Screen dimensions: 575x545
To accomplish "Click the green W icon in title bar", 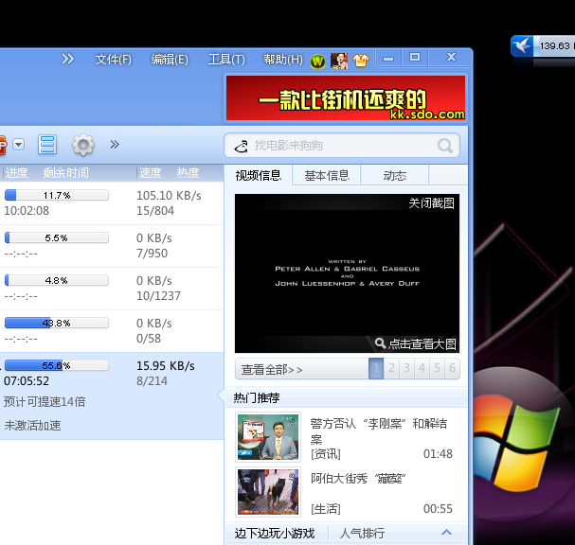I will (x=317, y=61).
